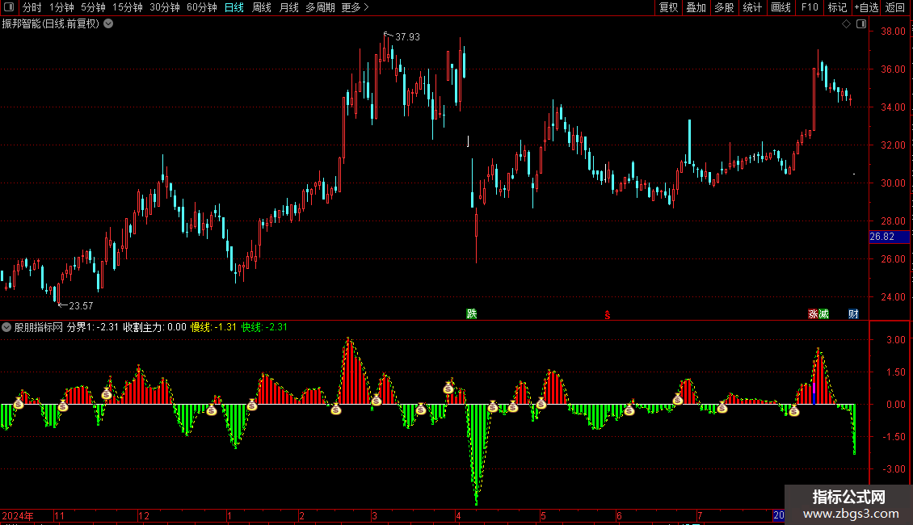Screen dimensions: 913x525
Task: Click the 收割主力: 0.00 indicator value
Action: pos(154,327)
